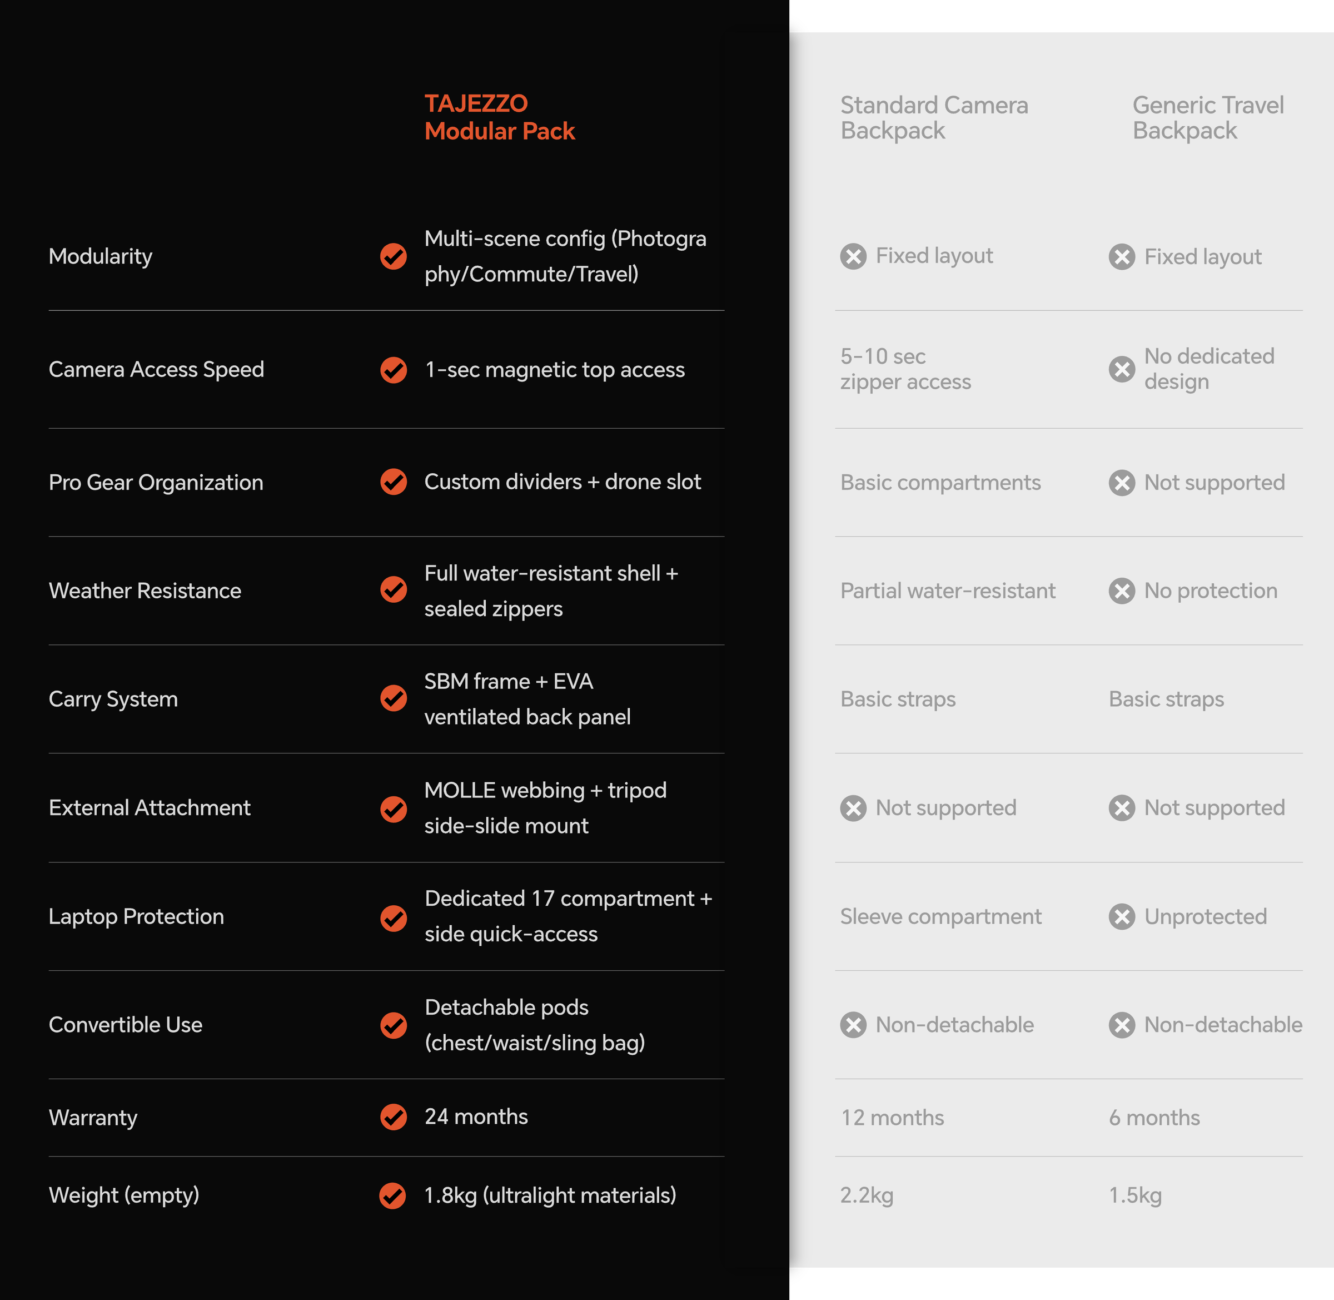Click the orange checkmark beside Modularity
Viewport: 1334px width, 1300px height.
pos(394,257)
